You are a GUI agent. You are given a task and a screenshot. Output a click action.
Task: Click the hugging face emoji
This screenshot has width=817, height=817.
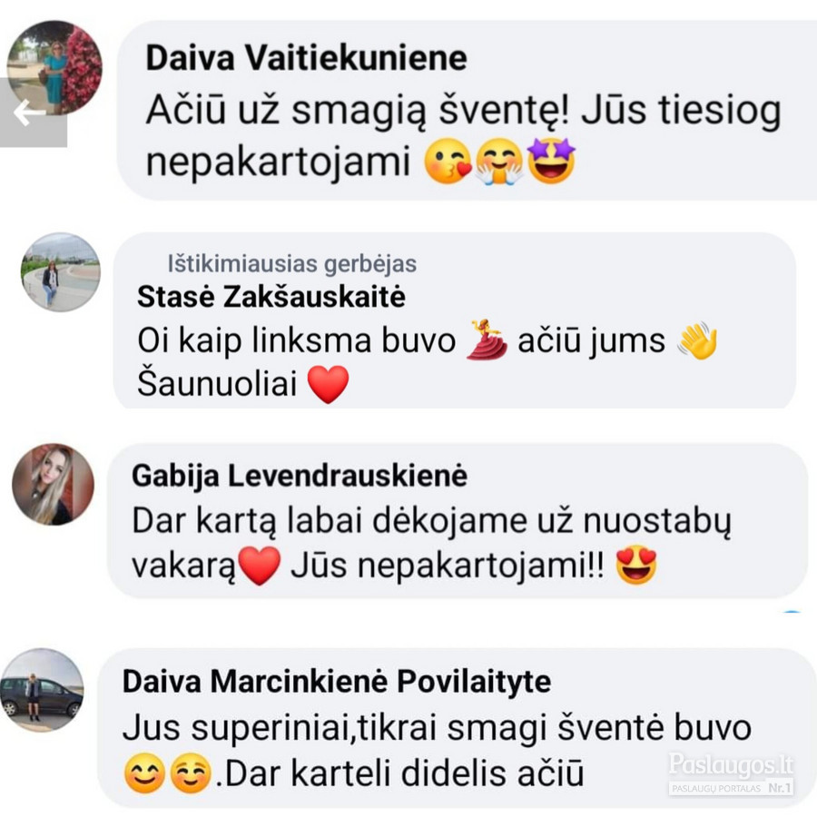[499, 162]
